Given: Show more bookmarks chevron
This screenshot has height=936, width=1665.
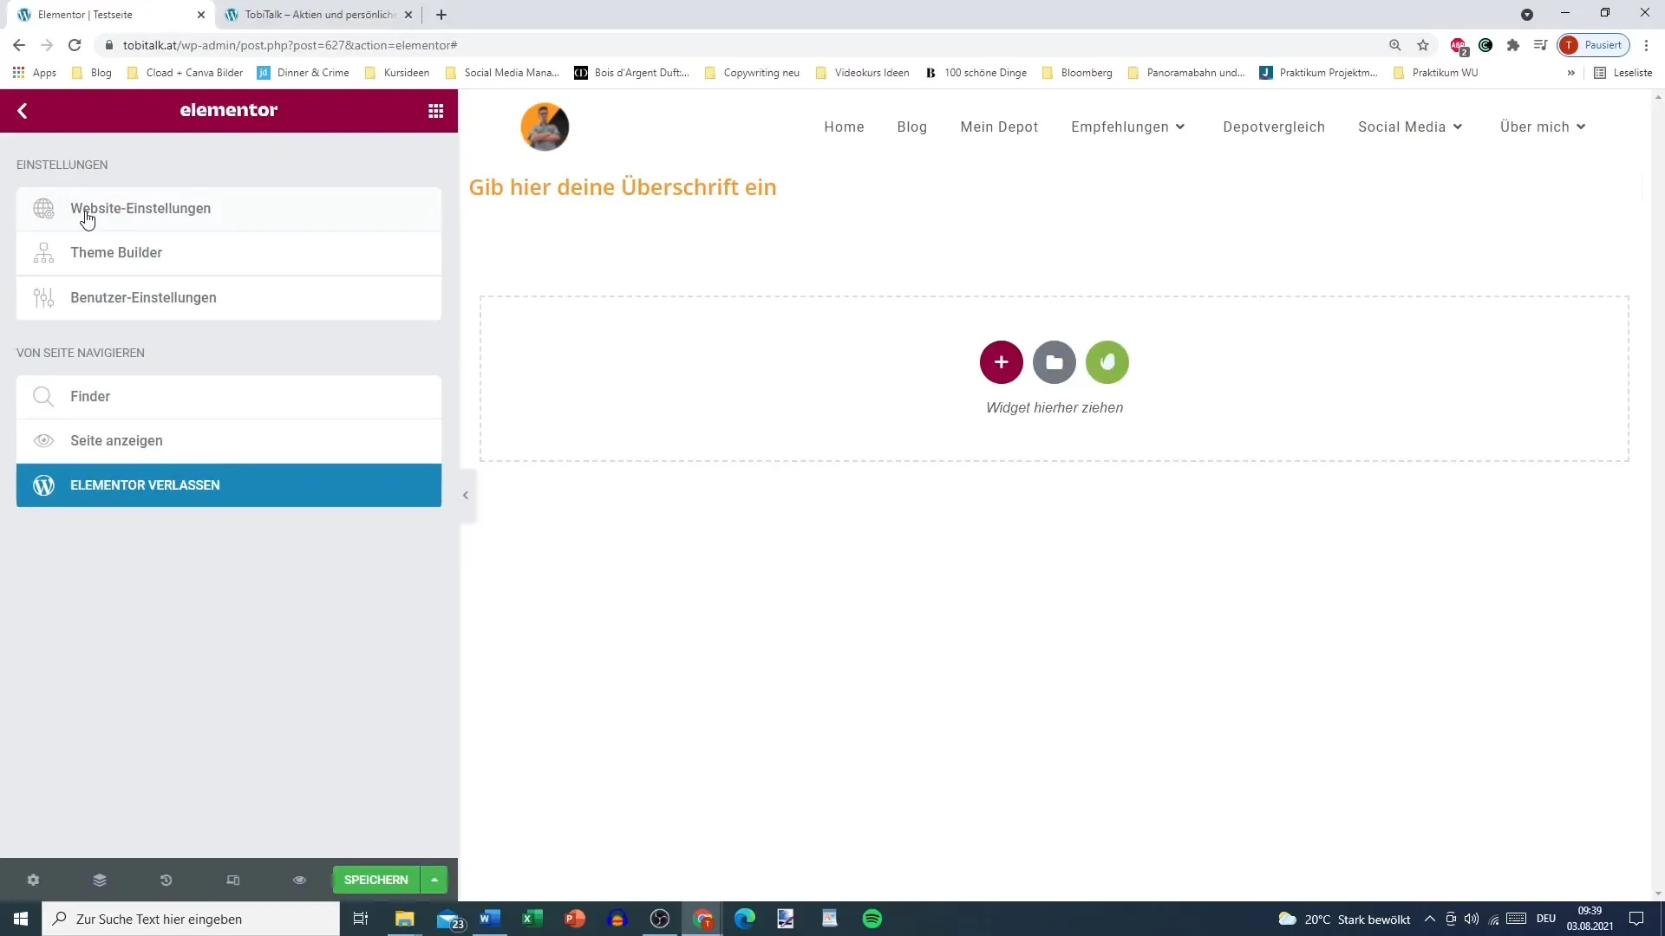Looking at the screenshot, I should pos(1571,73).
